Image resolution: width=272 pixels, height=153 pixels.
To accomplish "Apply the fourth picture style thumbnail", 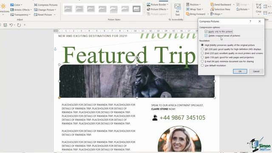I will tap(102, 9).
